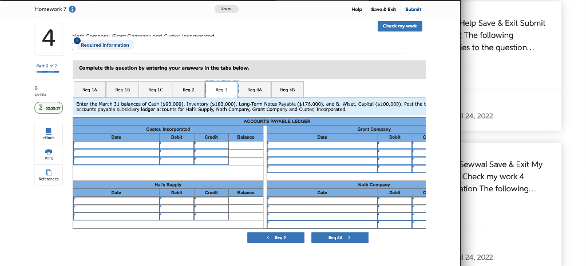The image size is (586, 266).
Task: Click the Req 3 instruction text
Action: 250,107
